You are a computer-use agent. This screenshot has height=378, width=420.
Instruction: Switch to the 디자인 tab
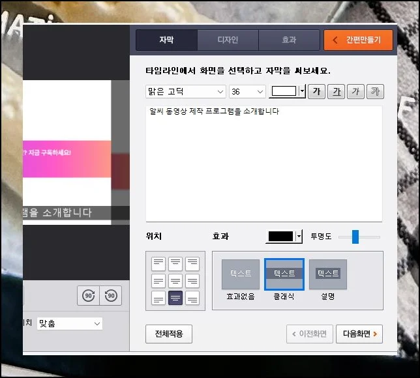[x=228, y=40]
